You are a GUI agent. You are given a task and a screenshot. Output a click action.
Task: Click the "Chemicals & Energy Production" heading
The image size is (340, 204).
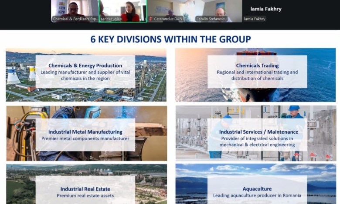(85, 66)
